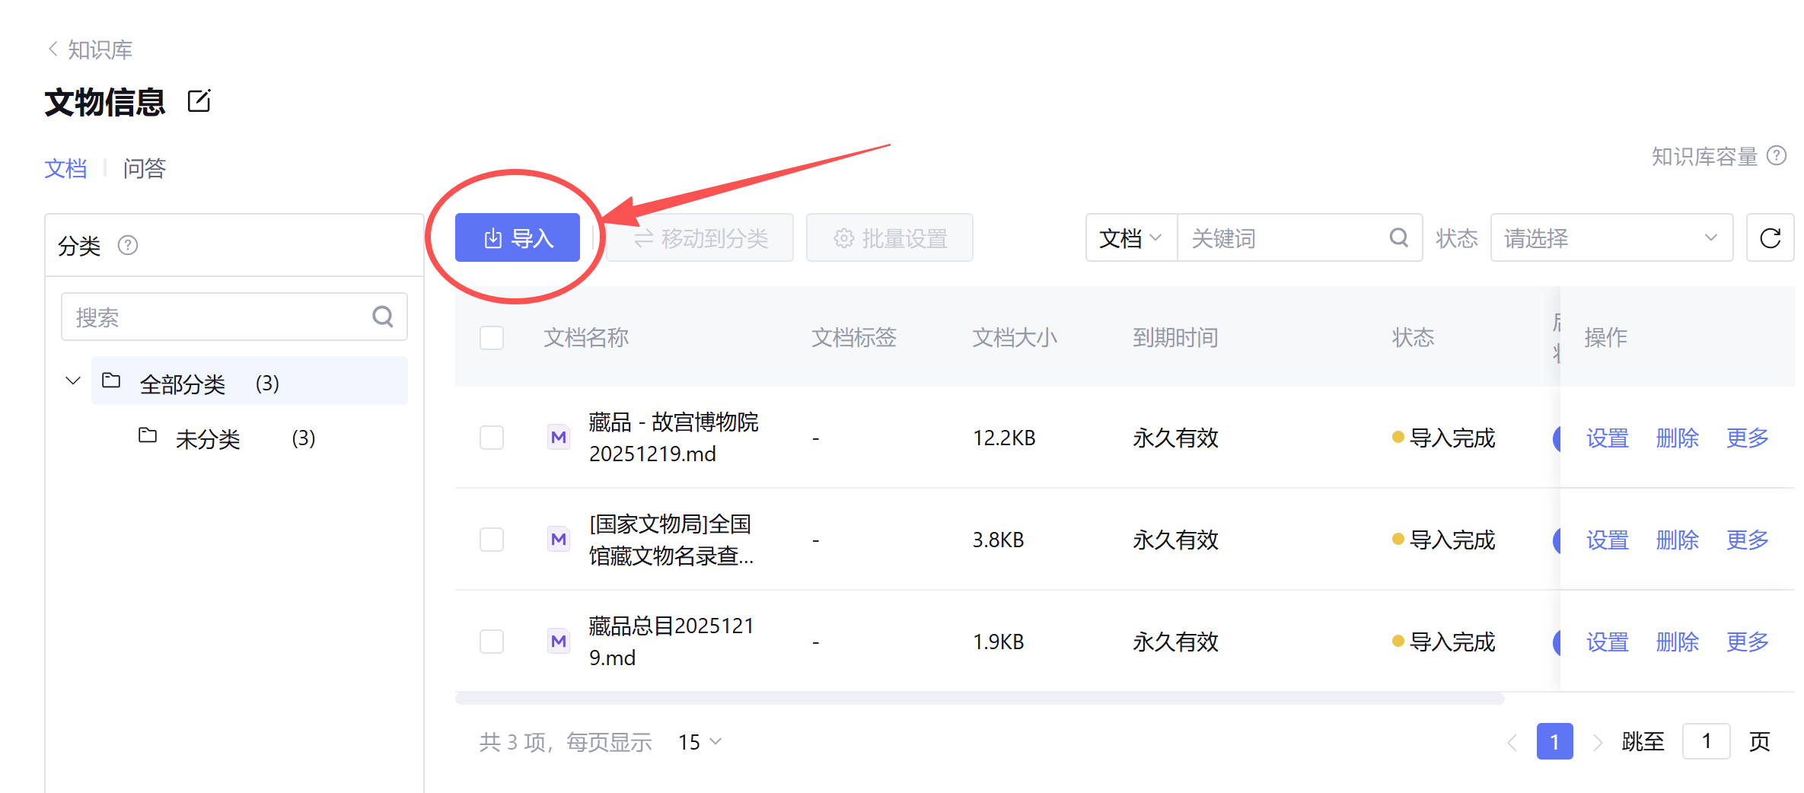Click the help icon beside 知识库容量
Image resolution: width=1804 pixels, height=793 pixels.
1776,156
